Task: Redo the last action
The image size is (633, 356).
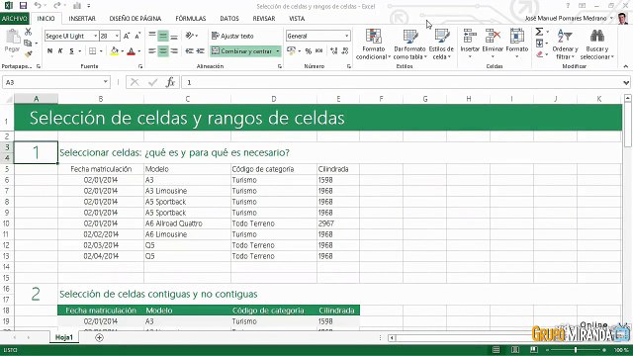Action: click(57, 6)
